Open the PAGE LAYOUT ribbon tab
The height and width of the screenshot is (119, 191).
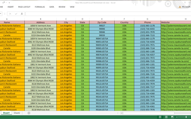tap(24, 7)
